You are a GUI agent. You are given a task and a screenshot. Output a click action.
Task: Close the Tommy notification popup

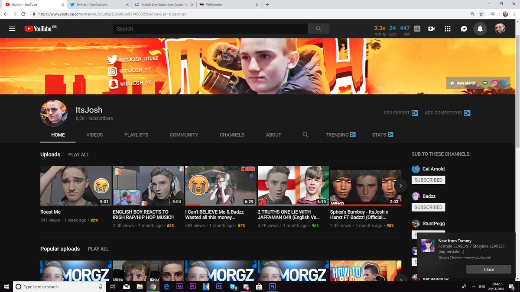tap(489, 269)
